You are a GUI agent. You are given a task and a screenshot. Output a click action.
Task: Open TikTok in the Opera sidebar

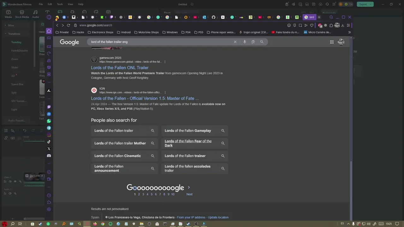click(49, 142)
